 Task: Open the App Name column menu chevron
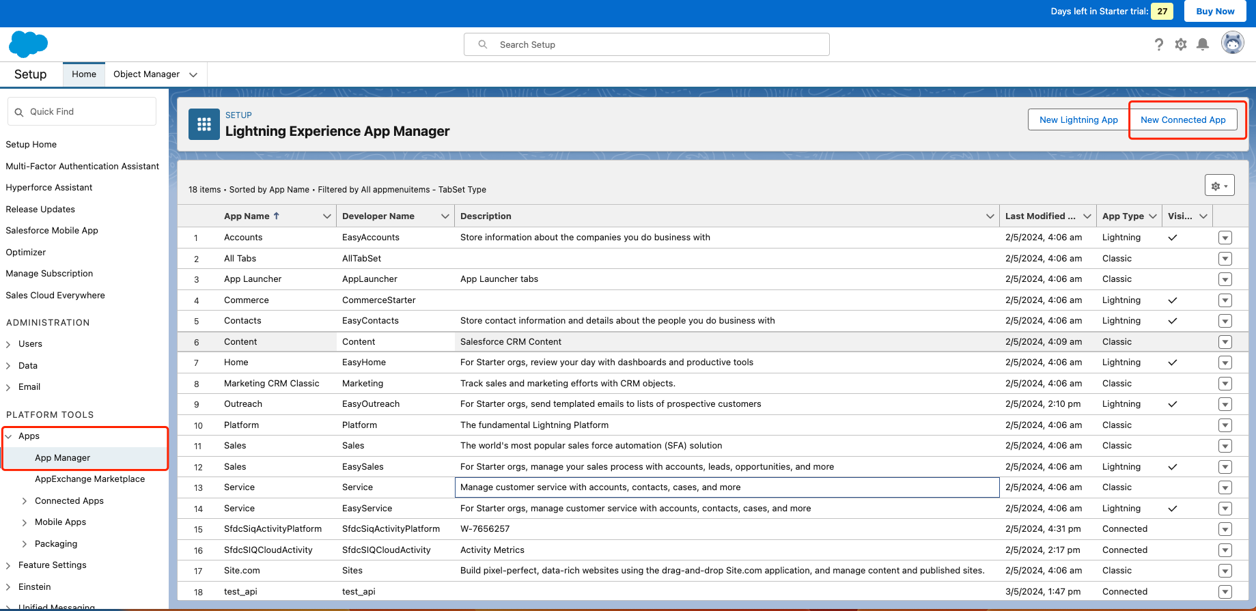point(326,216)
